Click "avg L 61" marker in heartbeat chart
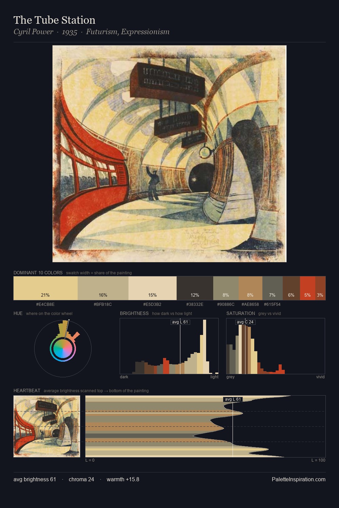Image resolution: width=339 pixels, height=508 pixels. [233, 399]
